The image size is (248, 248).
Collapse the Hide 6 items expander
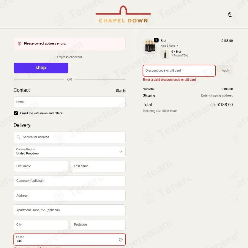(x=169, y=46)
